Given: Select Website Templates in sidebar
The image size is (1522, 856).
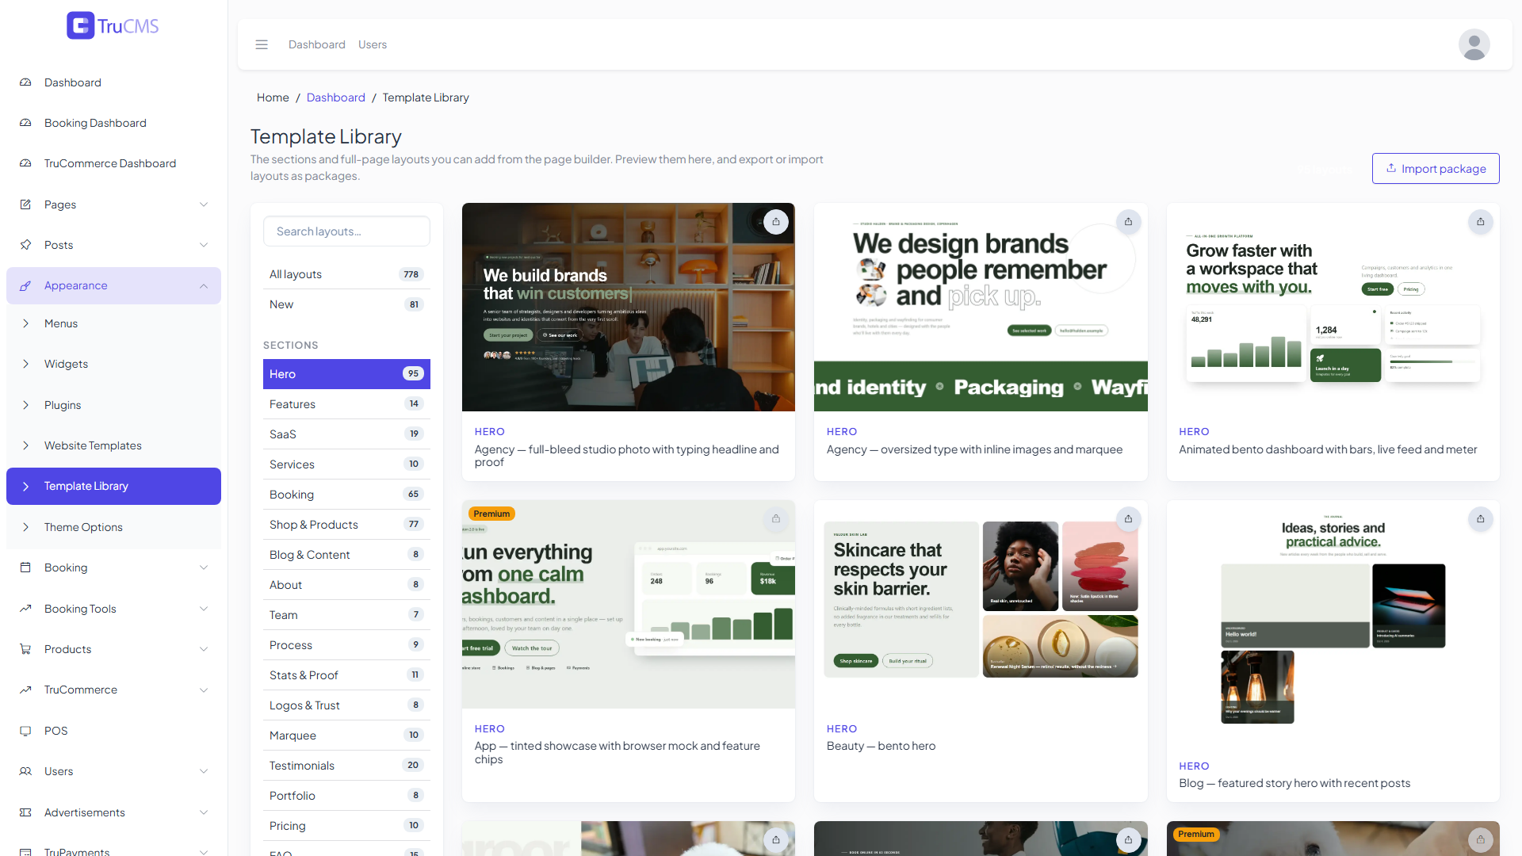Looking at the screenshot, I should 113,445.
